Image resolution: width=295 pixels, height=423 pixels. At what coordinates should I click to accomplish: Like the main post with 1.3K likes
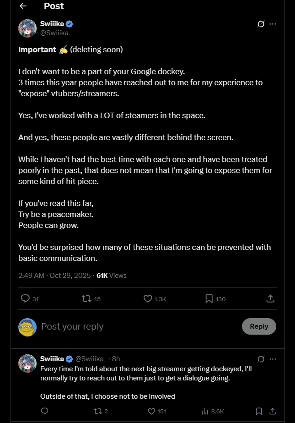(x=148, y=299)
